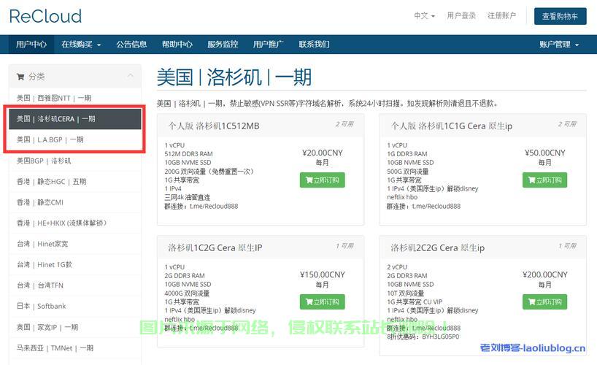The image size is (597, 365).
Task: Select 服务监控 in the navigation bar
Action: 223,44
